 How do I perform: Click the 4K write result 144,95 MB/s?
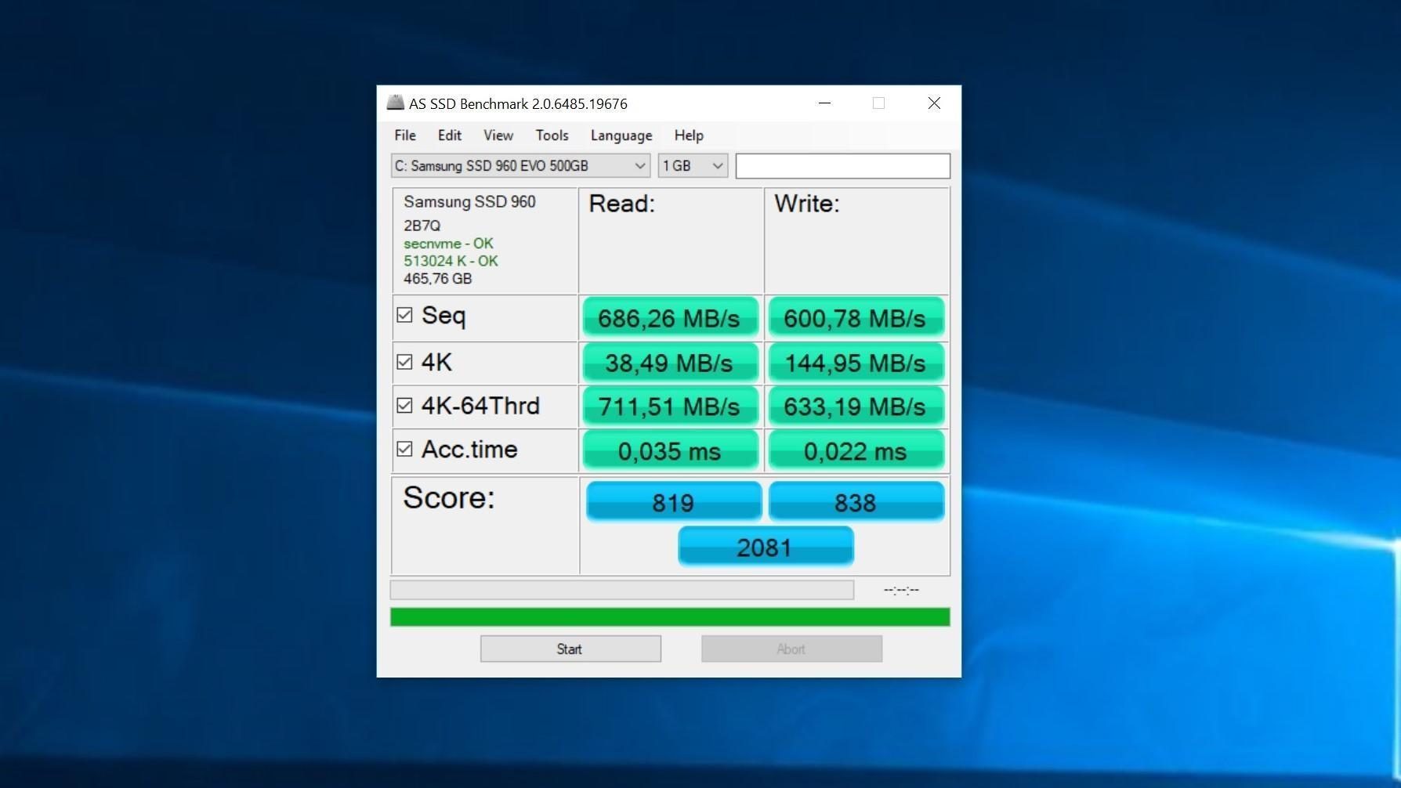click(x=856, y=363)
